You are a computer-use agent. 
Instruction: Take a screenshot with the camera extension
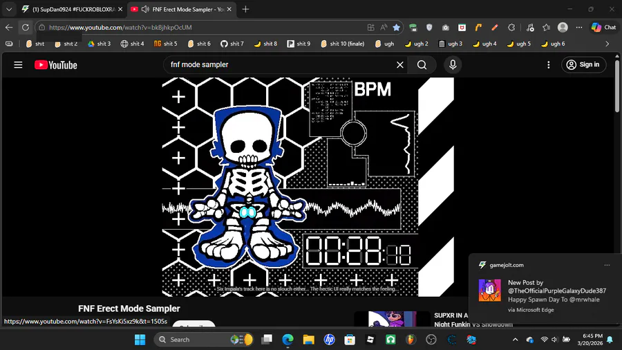[x=446, y=28]
